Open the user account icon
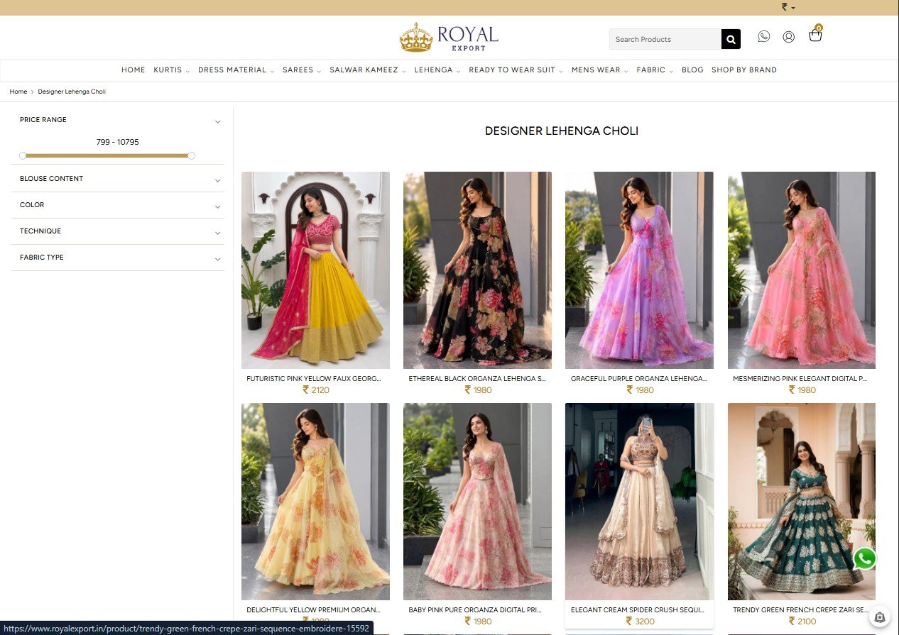 pyautogui.click(x=788, y=37)
